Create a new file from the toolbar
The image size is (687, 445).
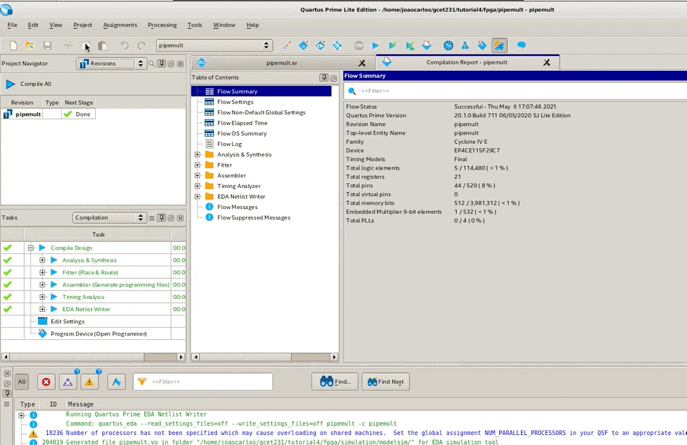tap(13, 46)
